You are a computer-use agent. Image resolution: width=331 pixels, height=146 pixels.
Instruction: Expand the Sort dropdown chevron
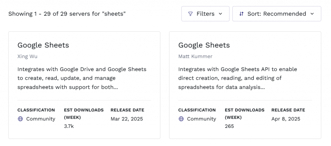point(312,14)
